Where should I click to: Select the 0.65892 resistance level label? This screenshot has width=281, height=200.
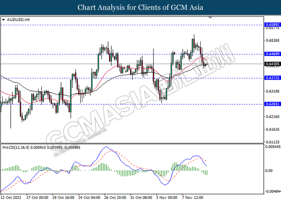coord(273,25)
